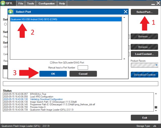Click 'Qualcomm Flash Image Loader (QFIL) 2.0.1.9' log line
The height and width of the screenshot is (128, 161).
click(x=52, y=110)
